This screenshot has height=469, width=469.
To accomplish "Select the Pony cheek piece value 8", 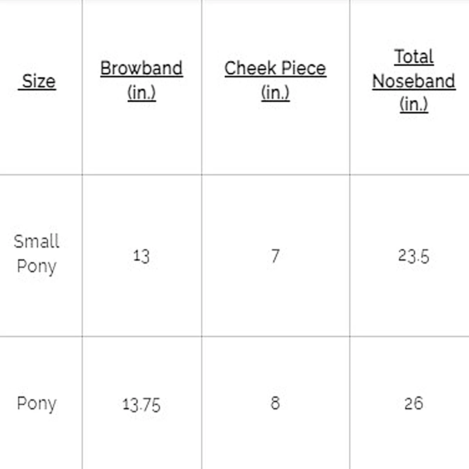I will coord(275,403).
